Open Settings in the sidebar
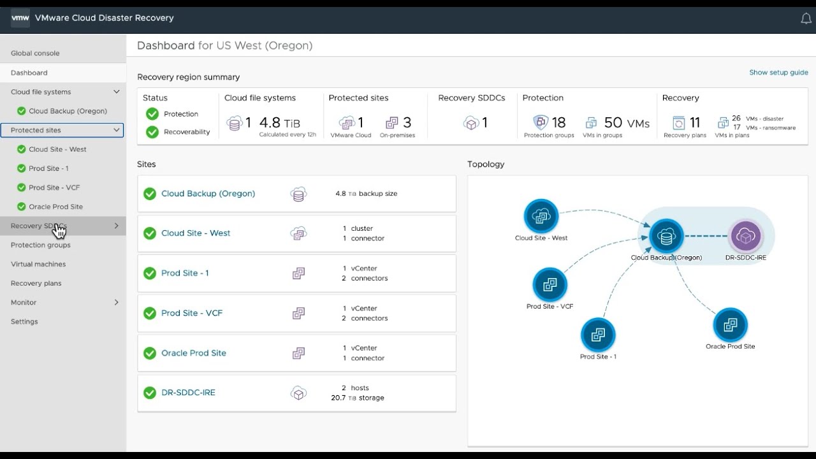Screen dimensions: 816x459 tap(24, 321)
